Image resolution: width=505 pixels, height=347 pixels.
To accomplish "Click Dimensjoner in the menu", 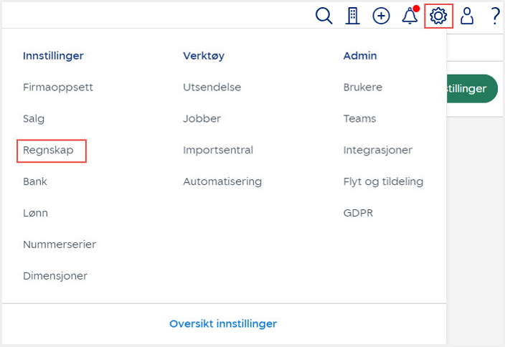I will [x=55, y=277].
